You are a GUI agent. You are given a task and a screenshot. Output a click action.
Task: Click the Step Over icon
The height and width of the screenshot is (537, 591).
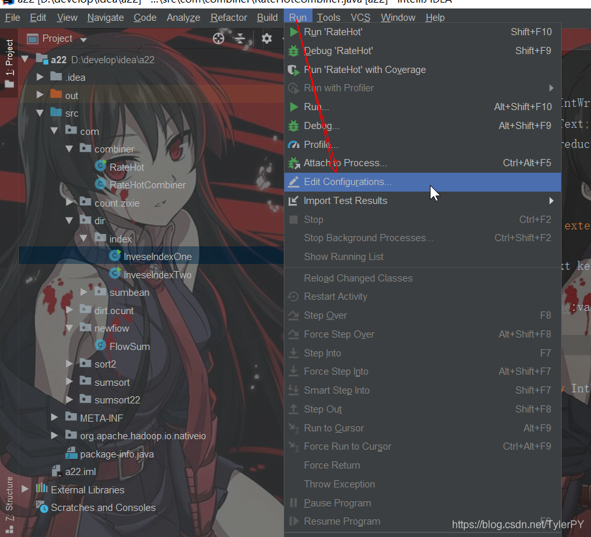294,315
